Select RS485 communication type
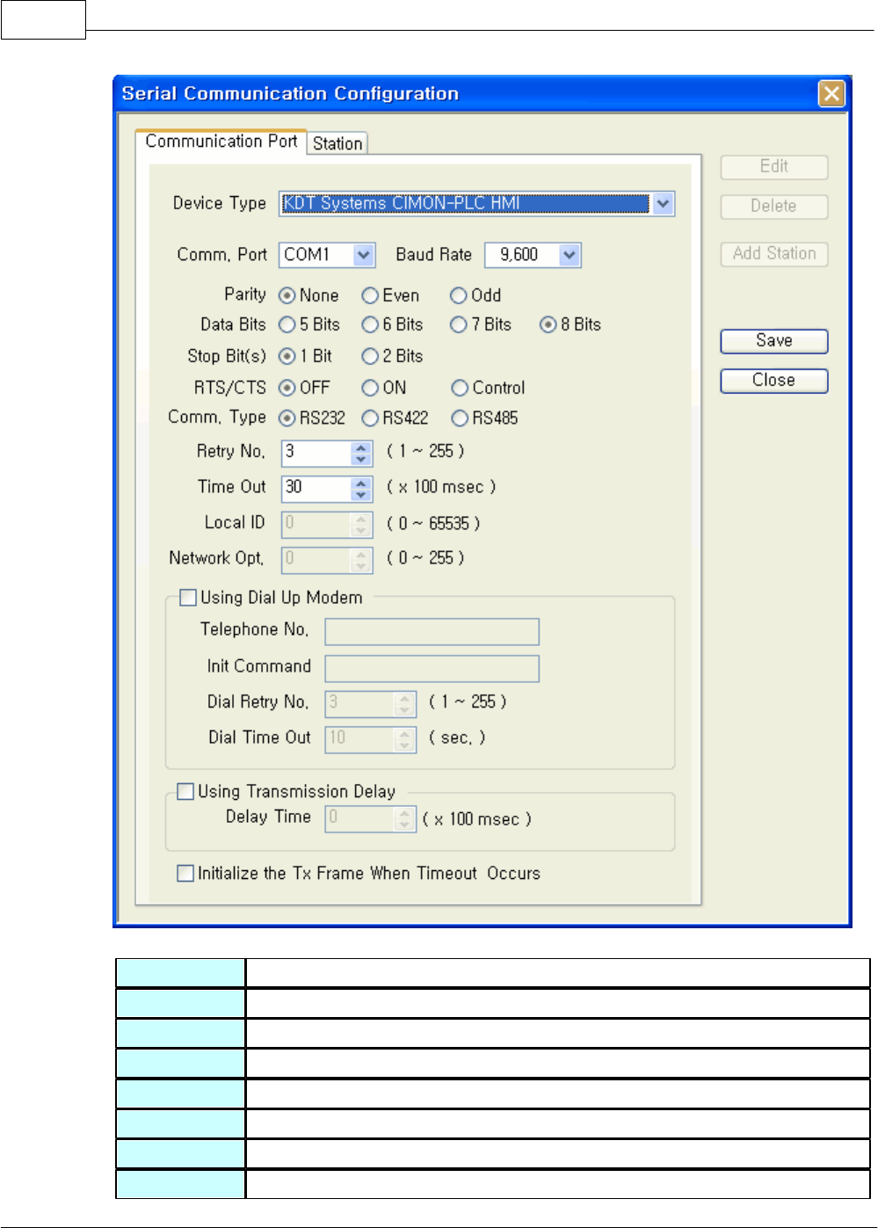The height and width of the screenshot is (1228, 878). point(460,418)
